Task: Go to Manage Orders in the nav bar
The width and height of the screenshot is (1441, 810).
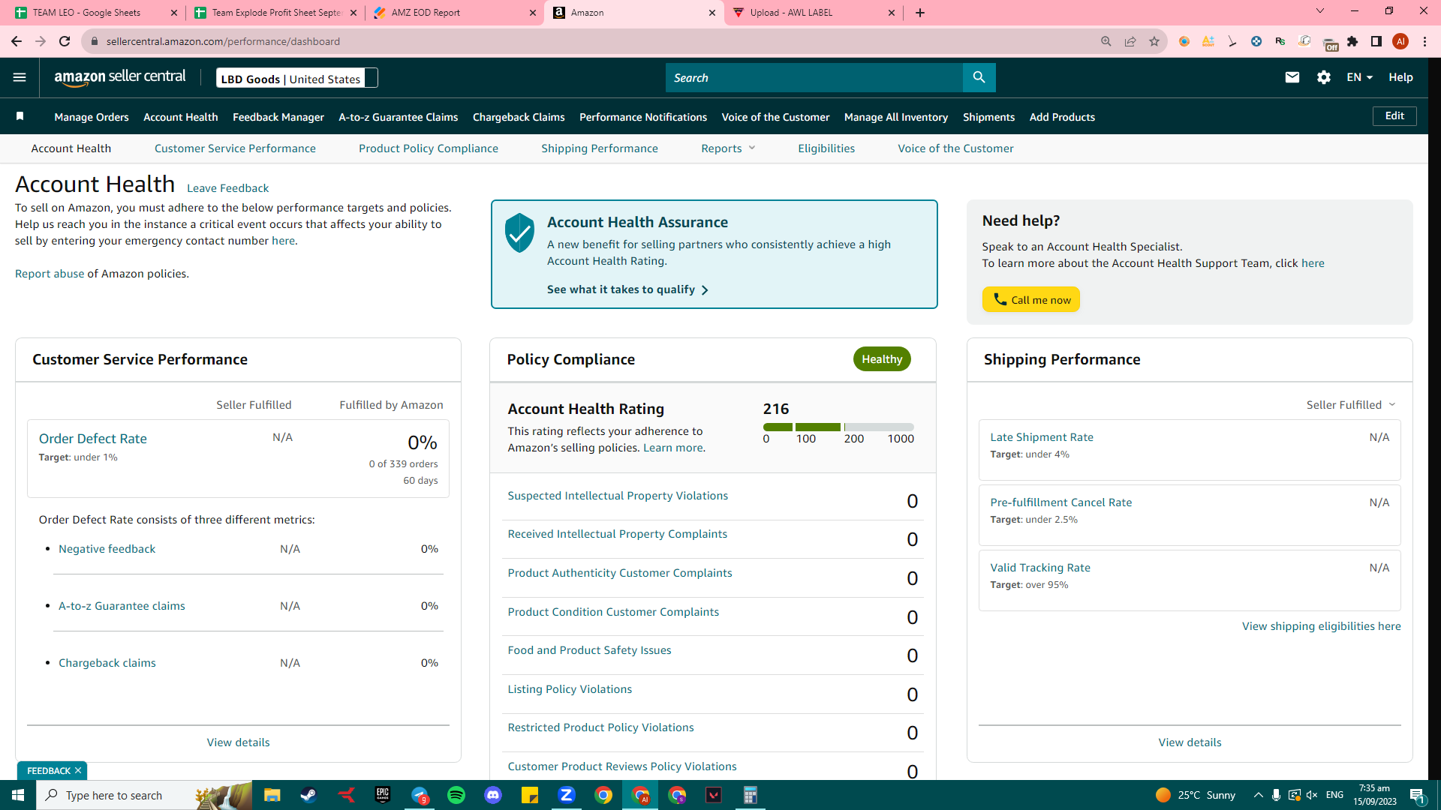Action: (x=92, y=117)
